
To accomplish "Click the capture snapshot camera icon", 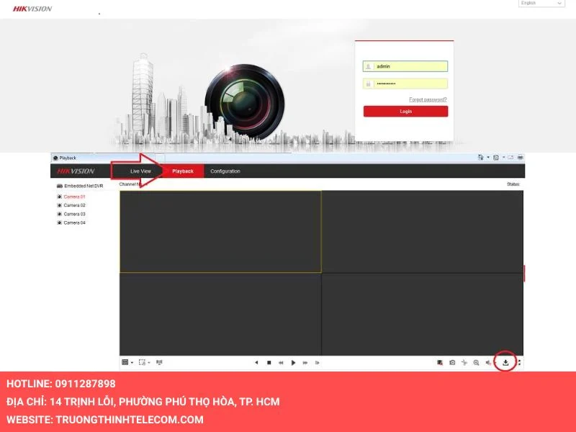I will tap(452, 363).
